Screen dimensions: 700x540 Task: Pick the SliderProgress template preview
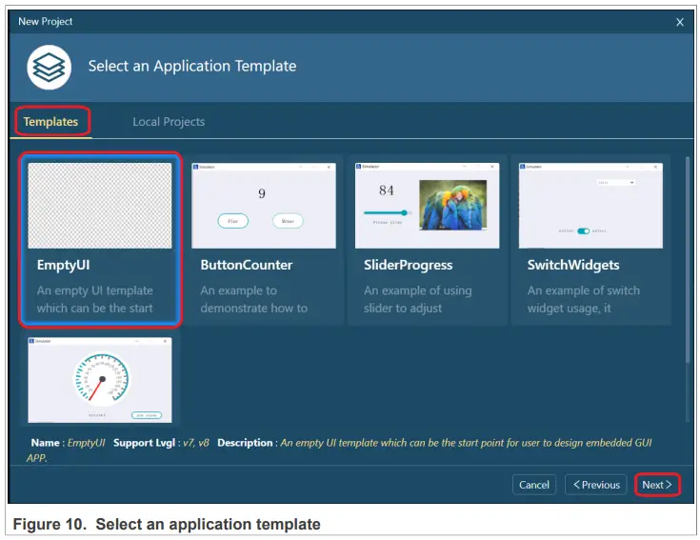pyautogui.click(x=427, y=206)
